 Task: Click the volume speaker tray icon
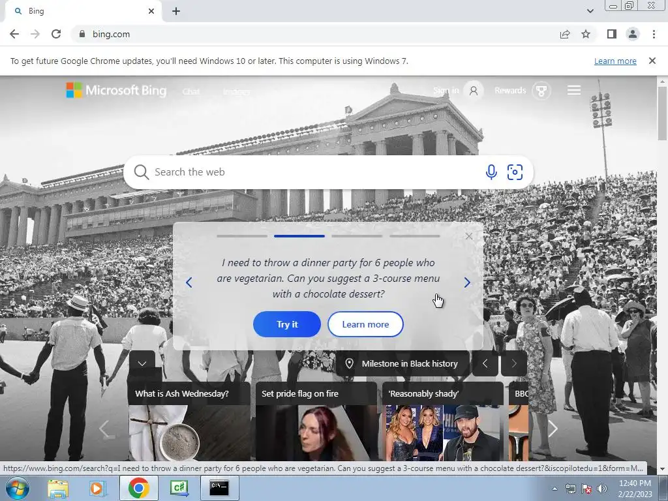click(602, 489)
